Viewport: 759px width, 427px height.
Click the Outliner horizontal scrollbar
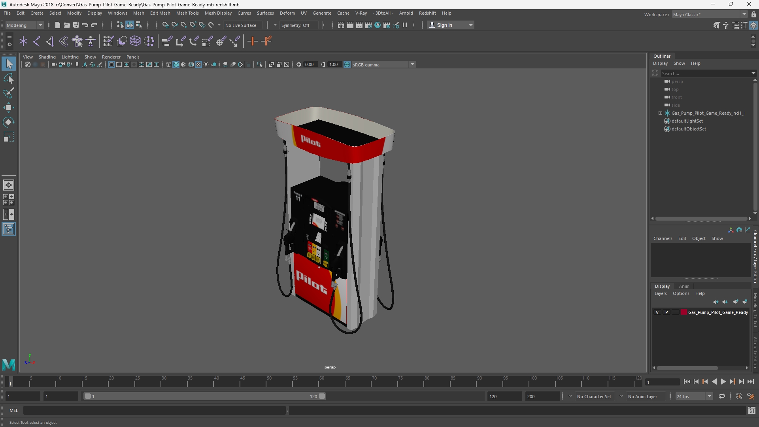pos(701,218)
